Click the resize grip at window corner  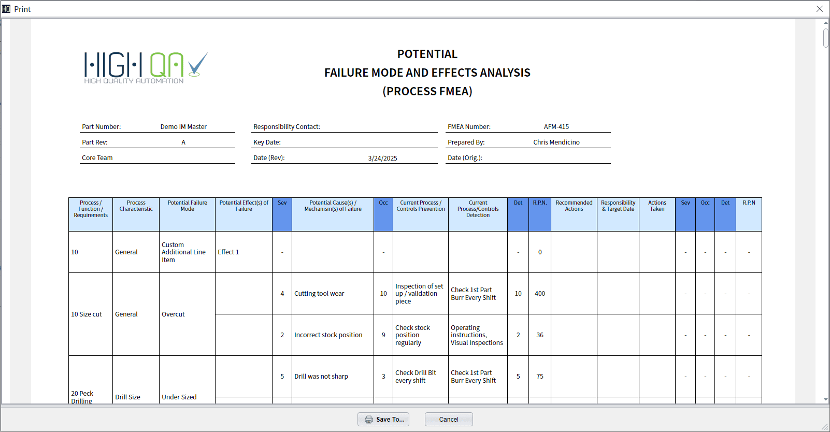pyautogui.click(x=825, y=427)
